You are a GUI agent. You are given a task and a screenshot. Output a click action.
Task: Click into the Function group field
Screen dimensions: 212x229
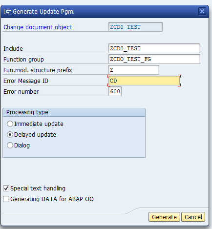tap(154, 59)
